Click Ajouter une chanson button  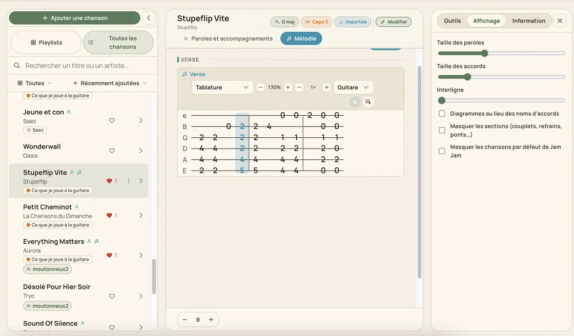click(x=75, y=18)
